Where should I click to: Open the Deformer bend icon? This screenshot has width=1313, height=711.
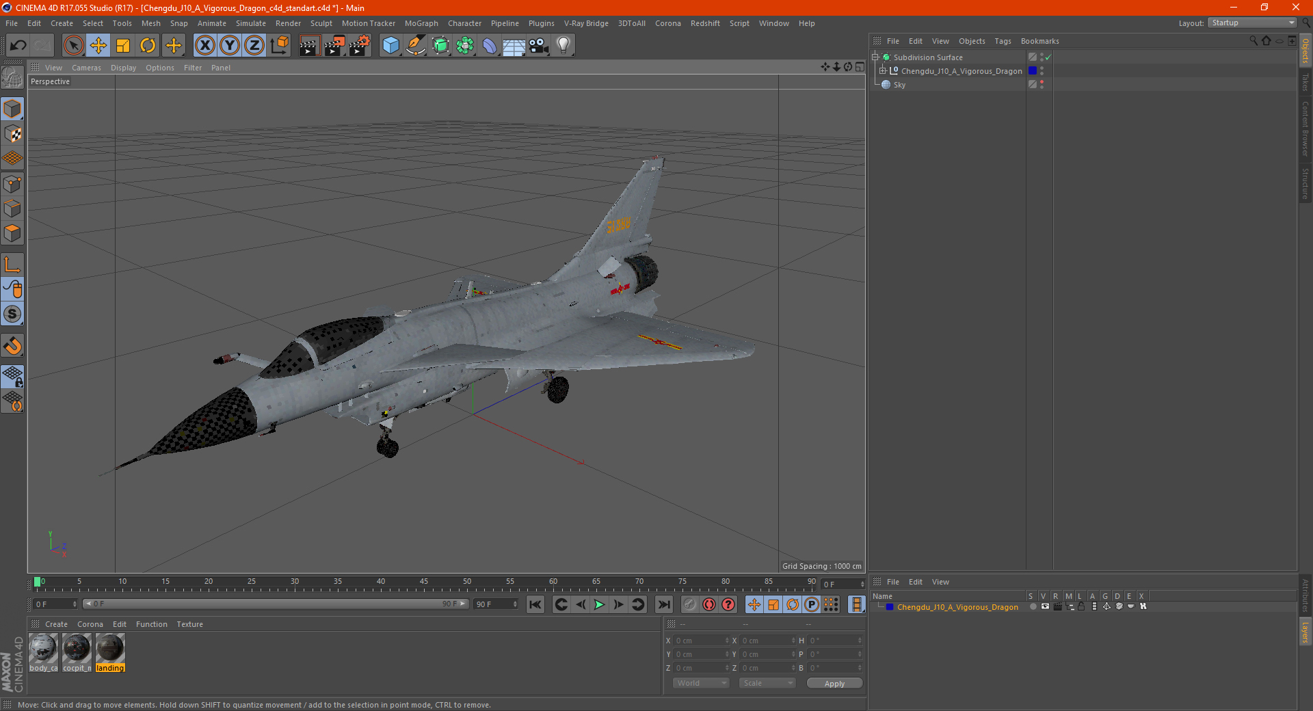490,46
